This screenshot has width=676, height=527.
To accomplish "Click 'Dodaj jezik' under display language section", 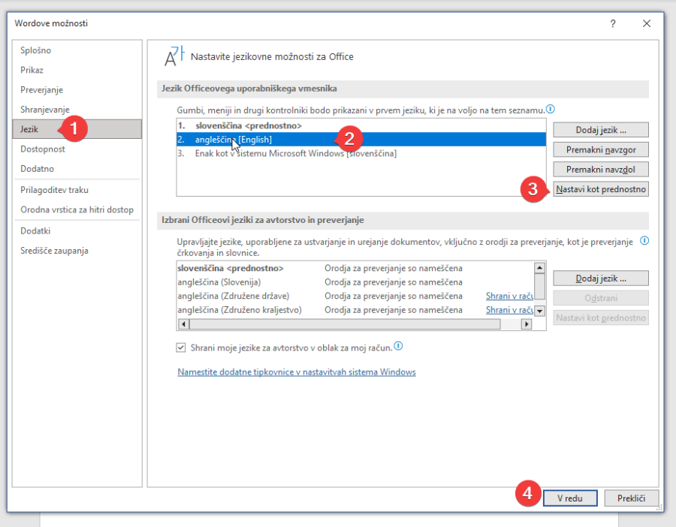I will coord(600,129).
